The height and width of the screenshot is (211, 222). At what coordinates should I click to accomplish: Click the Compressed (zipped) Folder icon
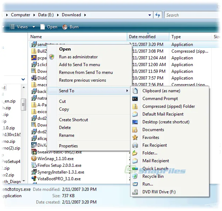click(x=135, y=106)
